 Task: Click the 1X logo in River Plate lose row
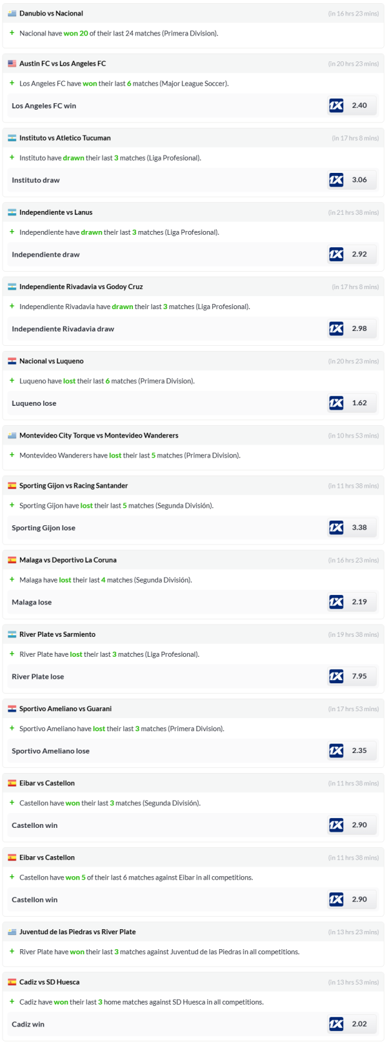336,676
